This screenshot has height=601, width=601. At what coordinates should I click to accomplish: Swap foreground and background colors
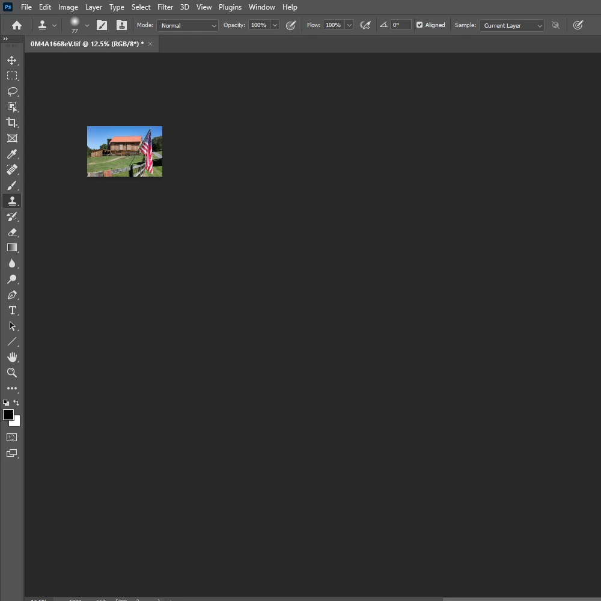pos(16,403)
